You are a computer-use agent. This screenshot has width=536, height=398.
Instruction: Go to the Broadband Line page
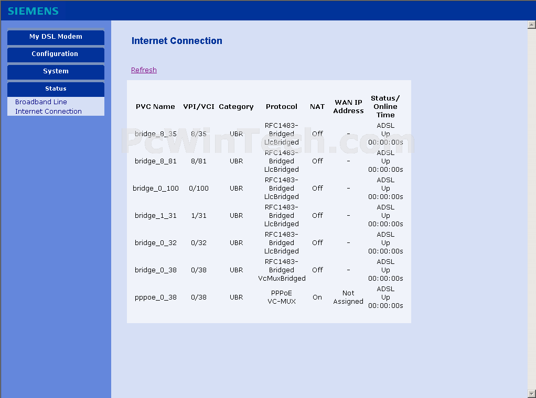click(41, 102)
